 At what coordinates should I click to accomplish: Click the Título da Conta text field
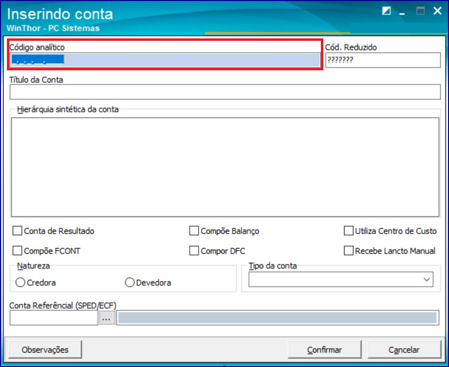(225, 92)
